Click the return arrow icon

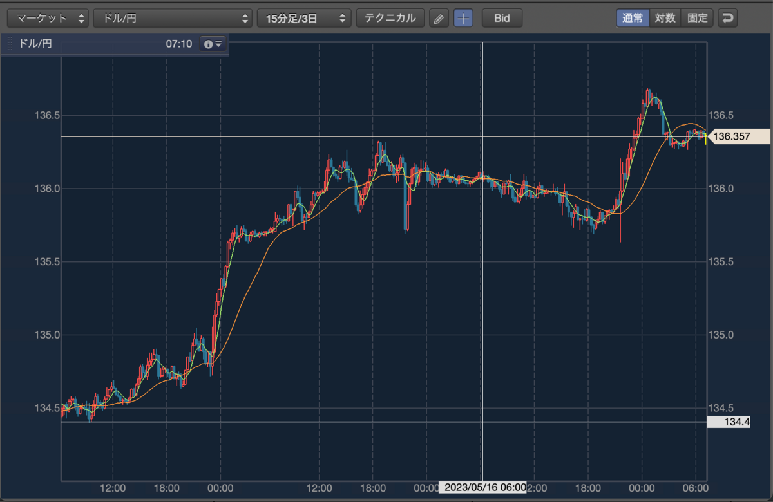(x=727, y=18)
